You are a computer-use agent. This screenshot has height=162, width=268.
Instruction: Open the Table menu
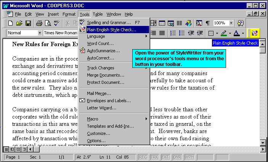click(98, 14)
